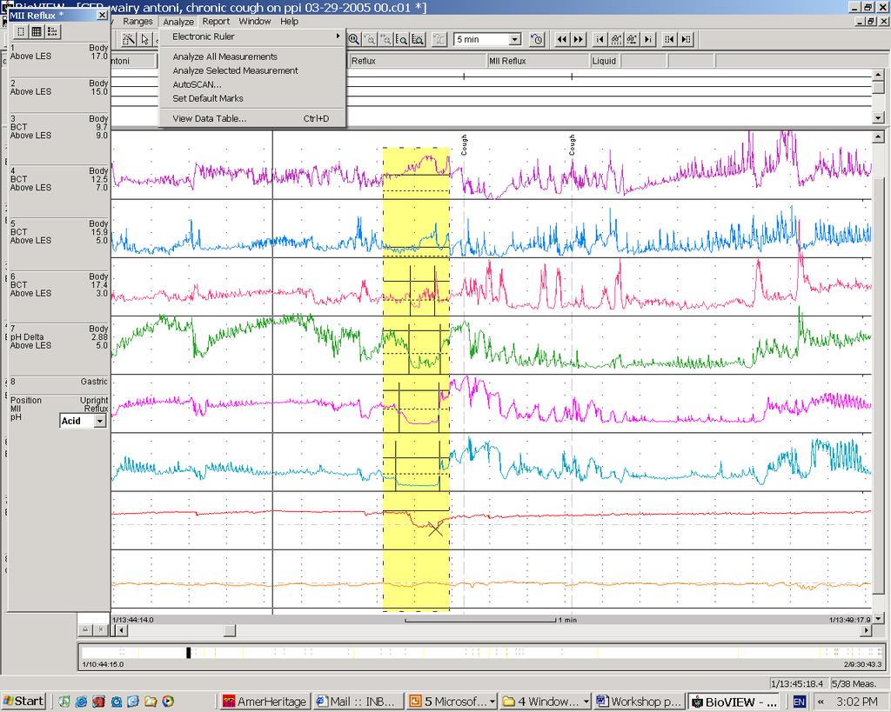891x712 pixels.
Task: Expand hidden system tray icons
Action: click(x=821, y=702)
